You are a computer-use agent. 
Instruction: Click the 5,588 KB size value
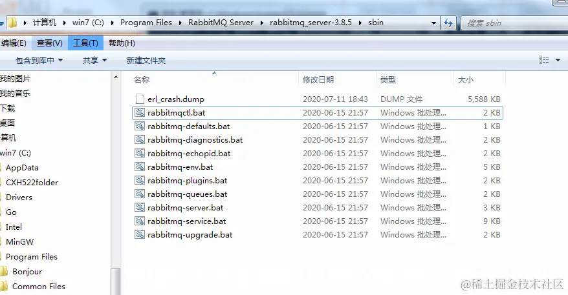(x=484, y=99)
